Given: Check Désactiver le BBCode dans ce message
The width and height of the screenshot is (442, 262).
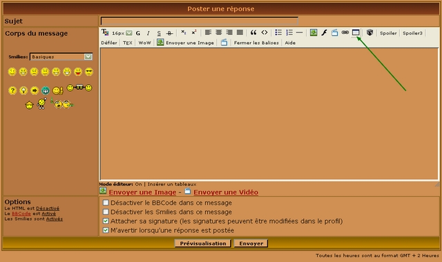Looking at the screenshot, I should pyautogui.click(x=106, y=203).
